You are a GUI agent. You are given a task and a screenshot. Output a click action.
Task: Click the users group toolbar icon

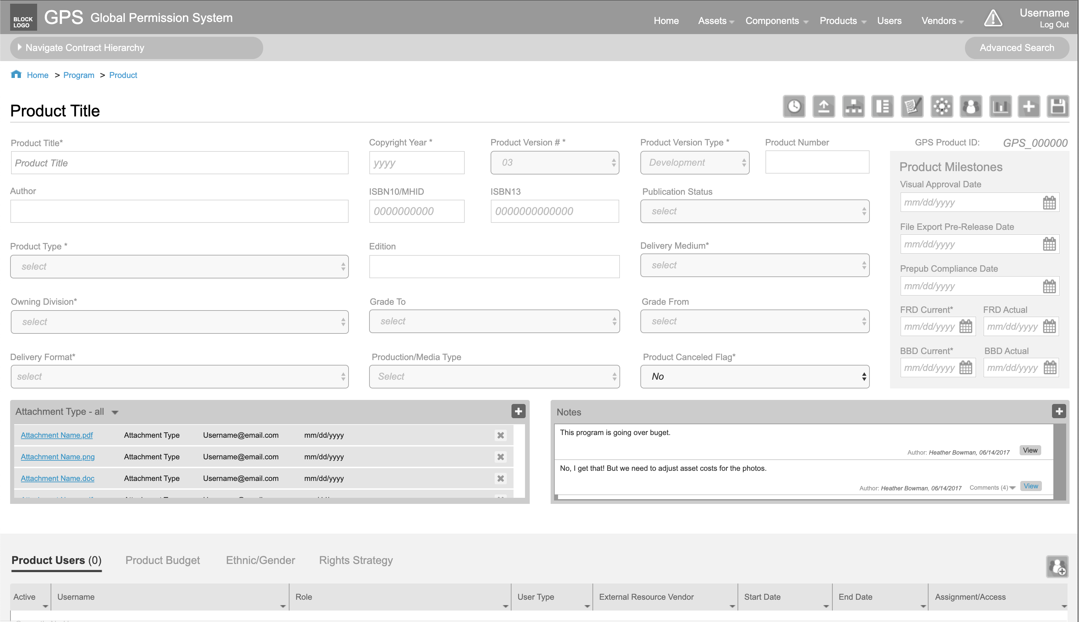tap(971, 106)
